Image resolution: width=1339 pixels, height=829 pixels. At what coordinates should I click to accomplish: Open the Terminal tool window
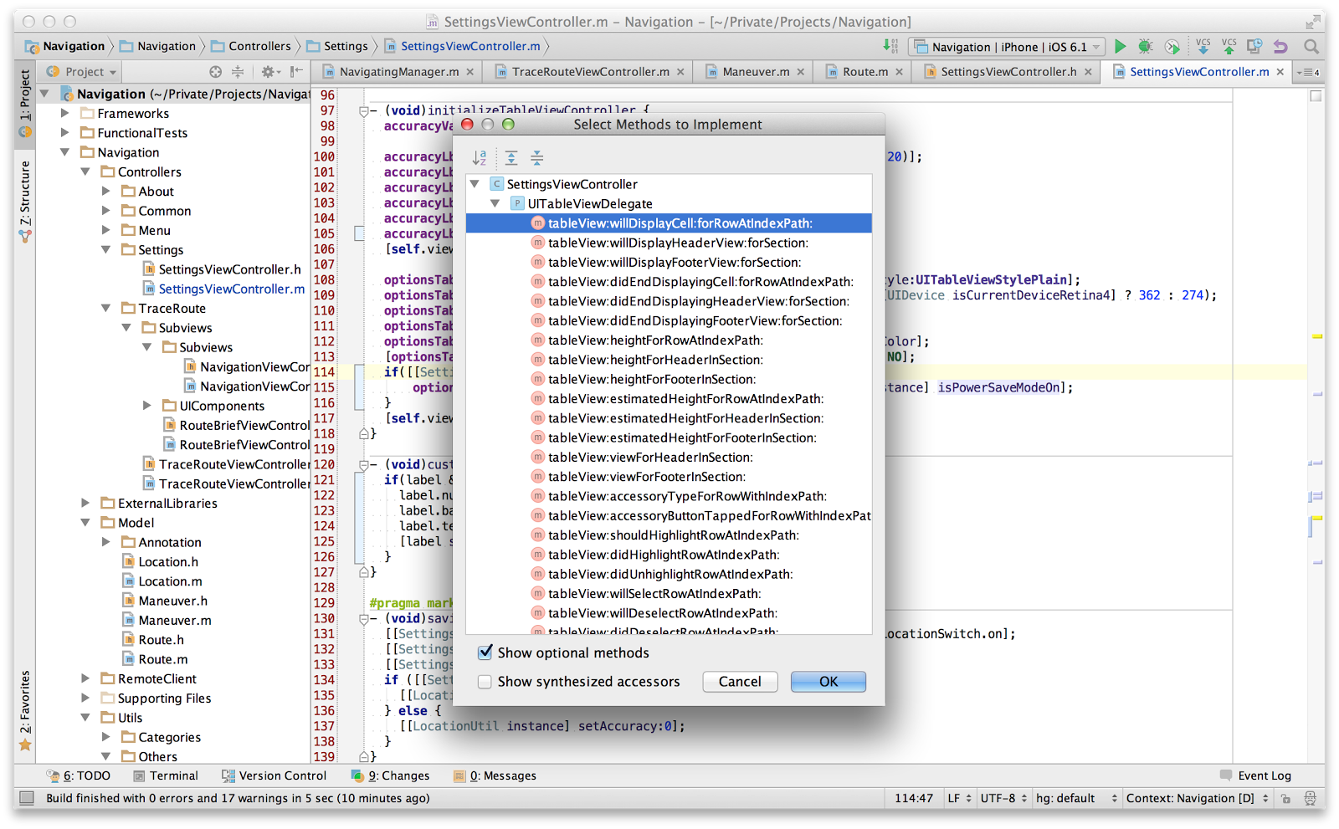(166, 775)
